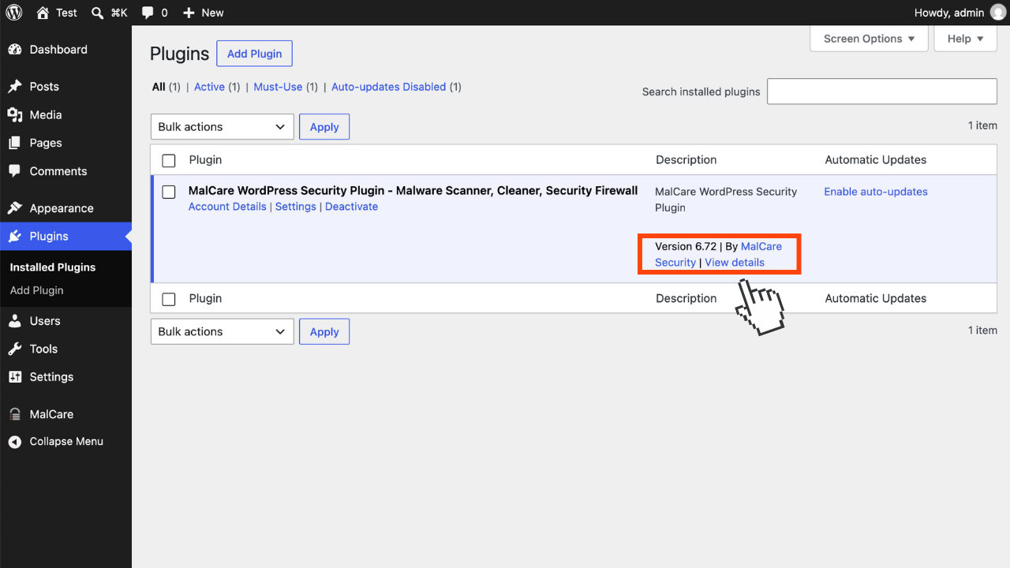The width and height of the screenshot is (1010, 568).
Task: Open Posts via the pushpin icon
Action: click(15, 87)
